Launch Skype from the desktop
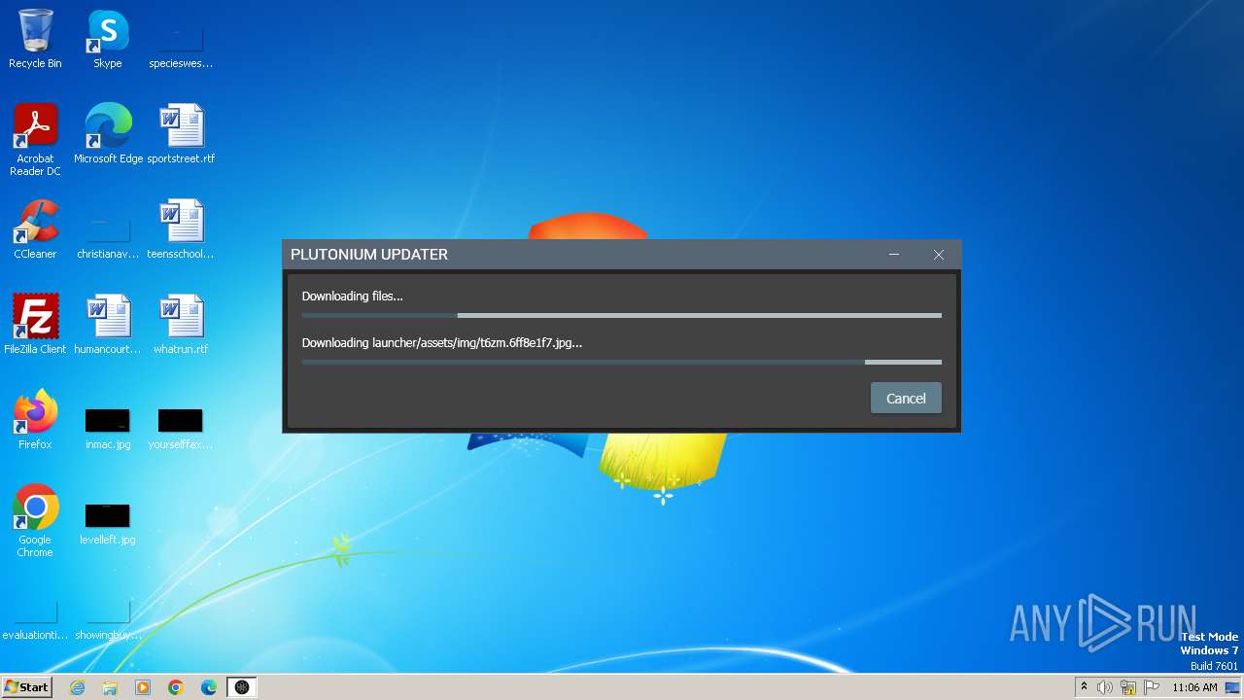 pos(108,39)
